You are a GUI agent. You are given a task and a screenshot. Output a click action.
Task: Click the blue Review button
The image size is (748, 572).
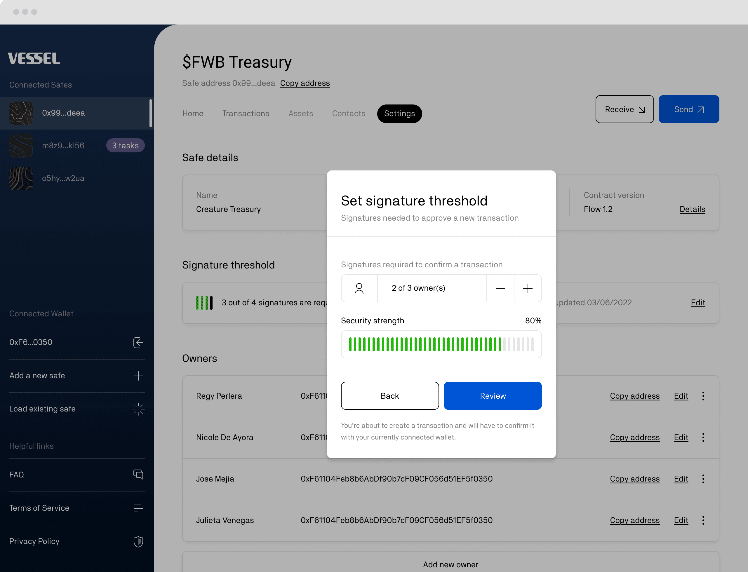click(x=493, y=396)
